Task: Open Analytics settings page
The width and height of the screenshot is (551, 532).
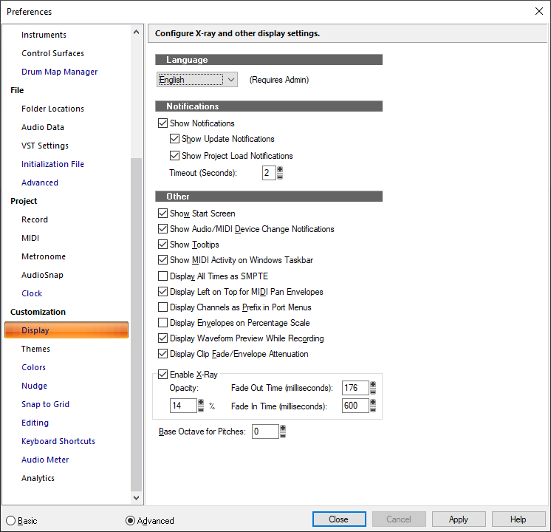Action: point(38,478)
